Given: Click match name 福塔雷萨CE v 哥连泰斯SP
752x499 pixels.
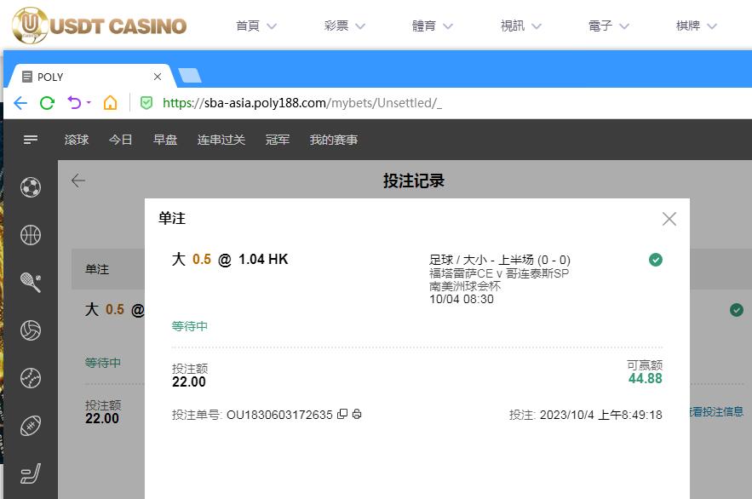Looking at the screenshot, I should coord(499,273).
